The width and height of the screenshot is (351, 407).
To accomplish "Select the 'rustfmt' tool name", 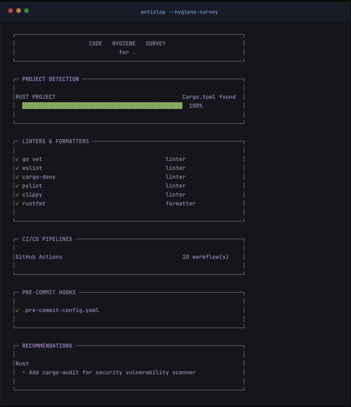I will click(34, 203).
